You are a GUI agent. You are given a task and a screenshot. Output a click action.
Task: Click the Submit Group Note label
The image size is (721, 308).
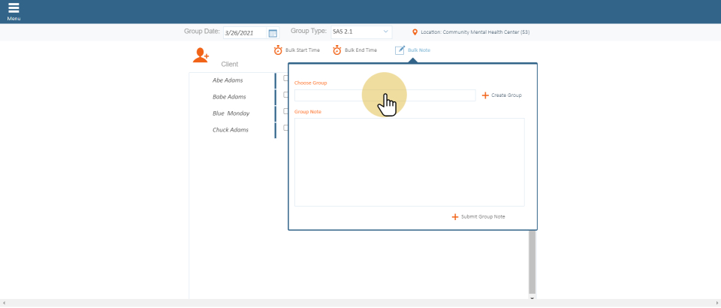coord(483,216)
